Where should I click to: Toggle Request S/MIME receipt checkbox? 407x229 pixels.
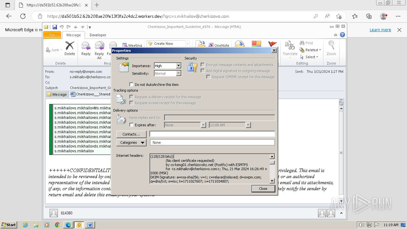(x=208, y=77)
